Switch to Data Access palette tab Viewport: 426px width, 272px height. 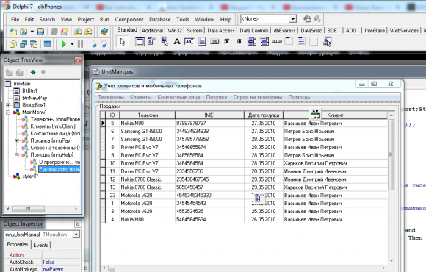(221, 30)
